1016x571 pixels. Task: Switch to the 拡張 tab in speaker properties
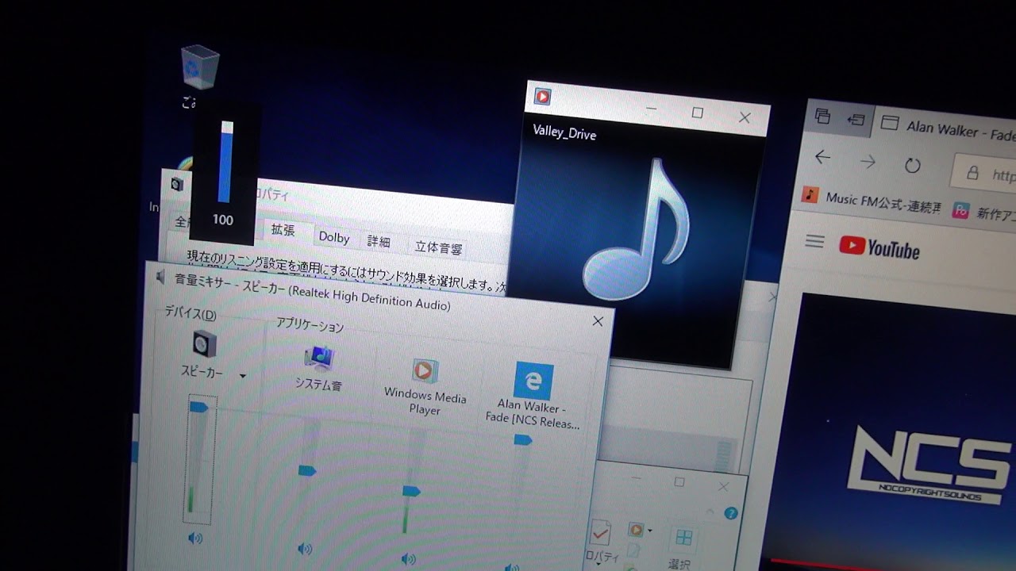point(283,230)
